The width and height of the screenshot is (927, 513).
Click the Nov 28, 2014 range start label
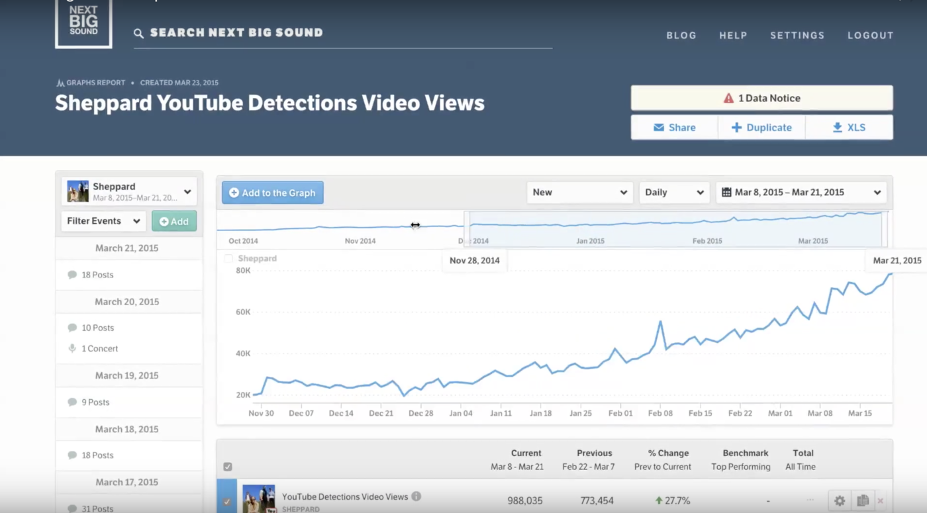(x=475, y=260)
